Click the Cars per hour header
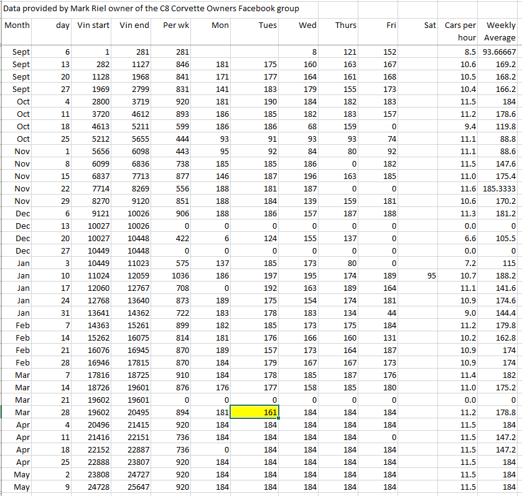Image resolution: width=522 pixels, height=496 pixels. point(460,32)
